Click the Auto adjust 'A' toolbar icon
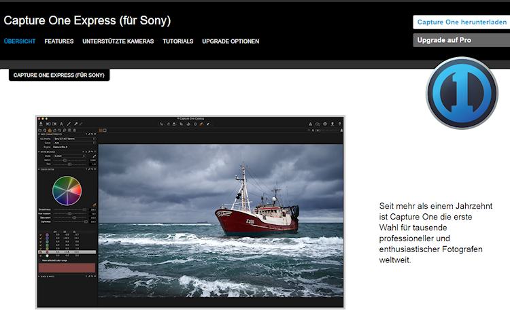Viewport: 510px width, 333px height. [x=61, y=124]
